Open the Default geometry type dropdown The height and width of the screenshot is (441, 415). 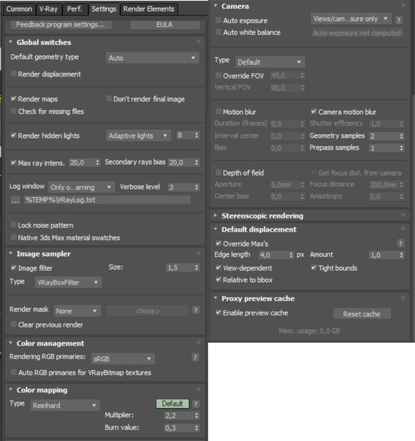pos(153,58)
